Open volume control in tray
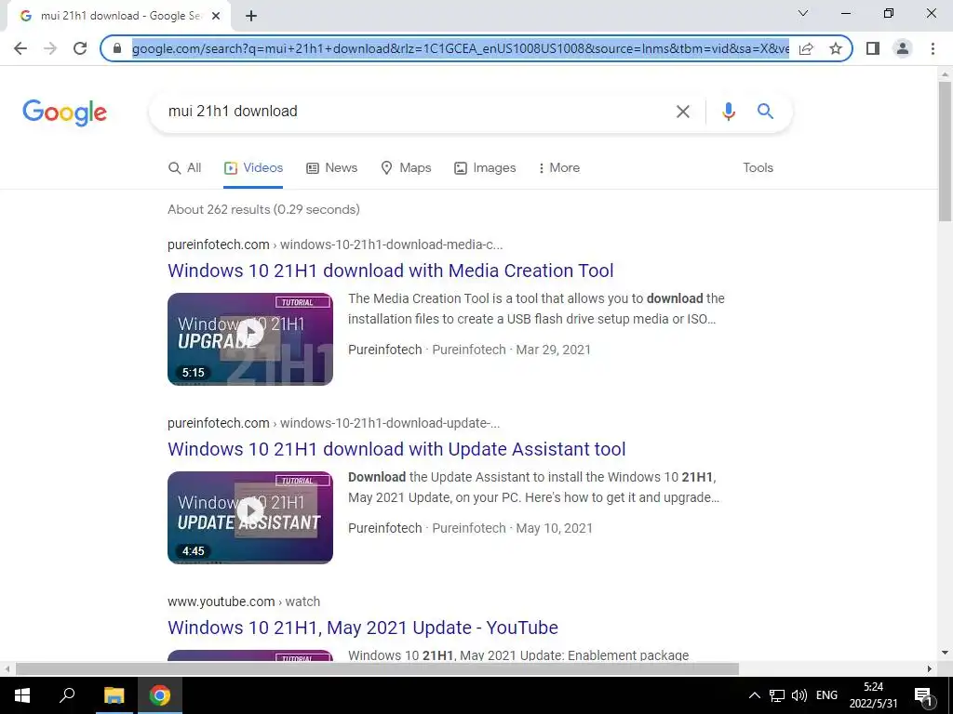953x714 pixels. pyautogui.click(x=799, y=695)
